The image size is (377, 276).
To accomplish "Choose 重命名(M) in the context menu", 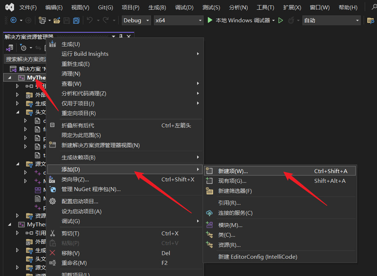I will point(74,263).
